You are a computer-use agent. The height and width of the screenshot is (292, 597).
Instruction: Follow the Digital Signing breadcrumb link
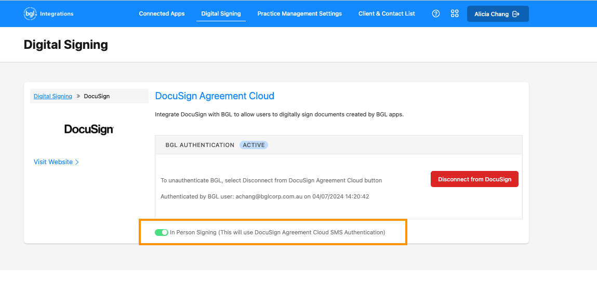click(x=53, y=96)
